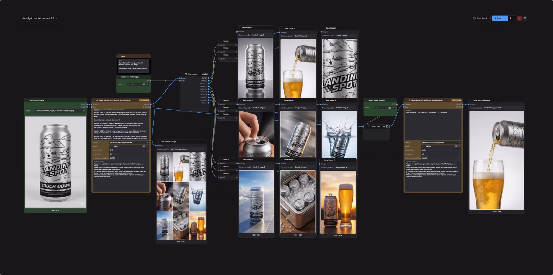The width and height of the screenshot is (553, 275).
Task: Click right Nano Banana Pro node icon
Action: coord(409,100)
